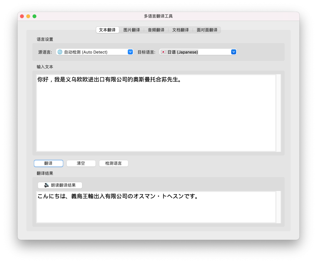Select the 文档翻译 tab
This screenshot has height=263, width=317.
click(x=180, y=30)
